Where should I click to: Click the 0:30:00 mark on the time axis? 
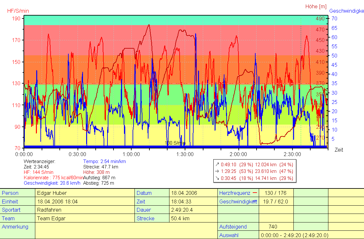coord(78,154)
